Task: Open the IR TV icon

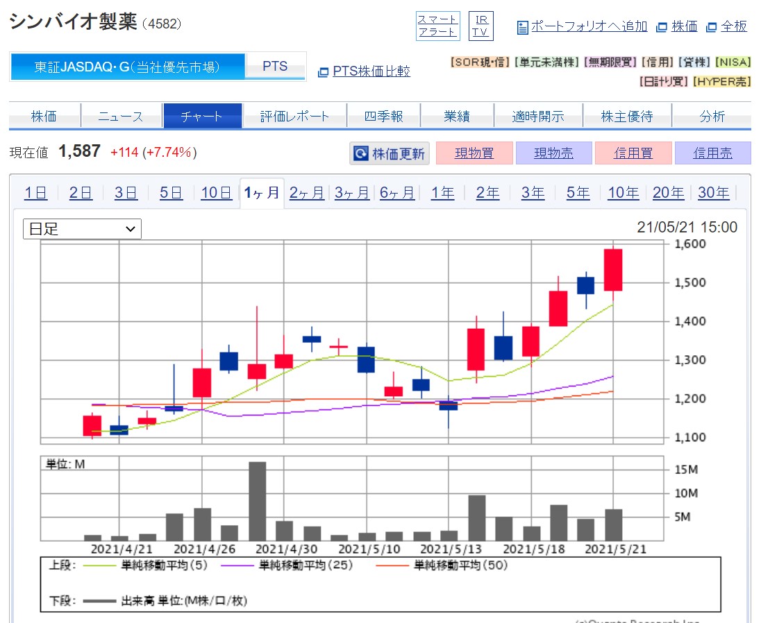Action: (481, 26)
